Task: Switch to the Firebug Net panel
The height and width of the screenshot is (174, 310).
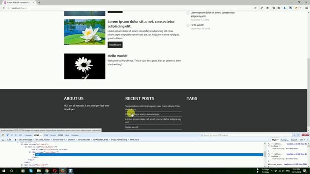Action: click(67, 135)
